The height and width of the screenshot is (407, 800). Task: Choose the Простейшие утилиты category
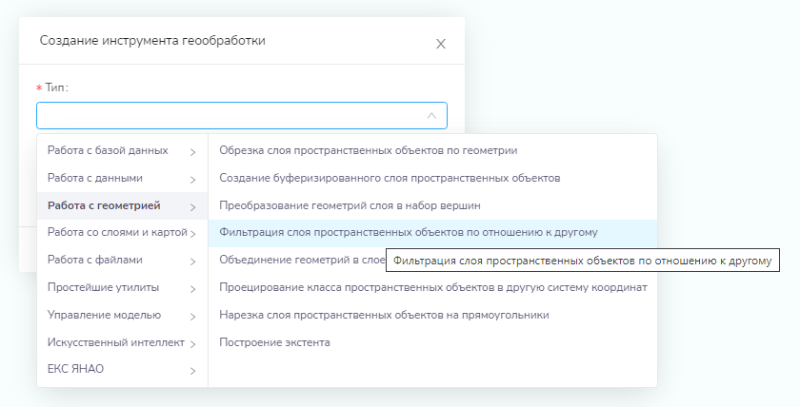(x=103, y=287)
